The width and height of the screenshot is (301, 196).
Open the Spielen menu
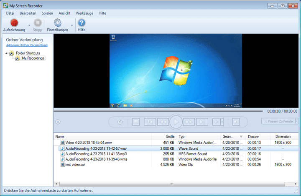point(47,13)
